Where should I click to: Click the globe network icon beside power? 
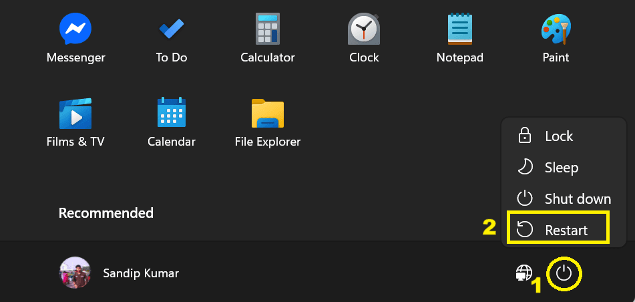(523, 273)
